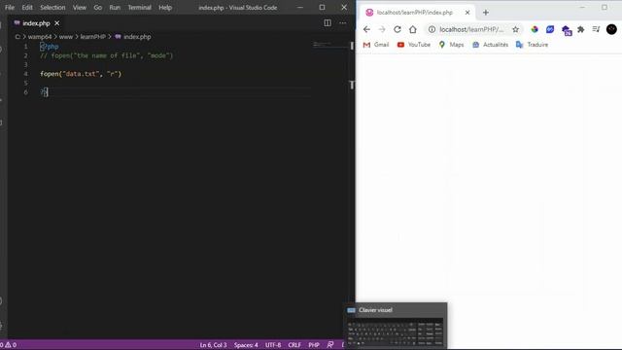Open the Selection menu
Viewport: 622px width, 350px height.
coord(52,7)
